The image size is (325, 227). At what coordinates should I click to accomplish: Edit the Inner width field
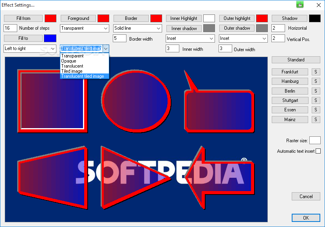pyautogui.click(x=172, y=48)
